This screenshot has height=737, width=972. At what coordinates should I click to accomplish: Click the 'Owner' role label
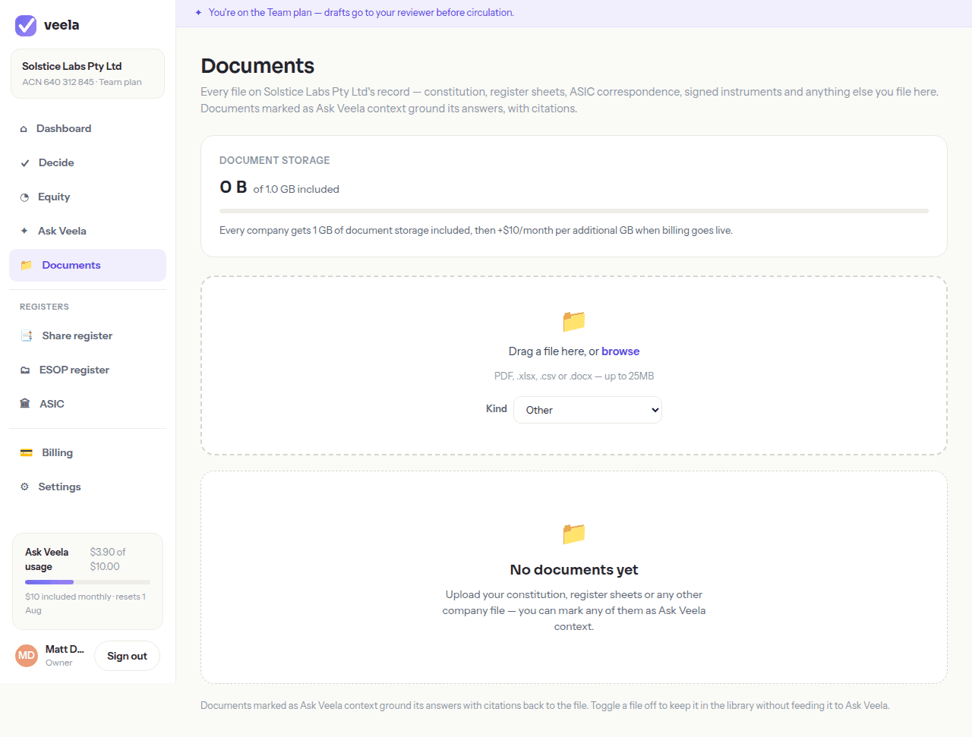59,663
